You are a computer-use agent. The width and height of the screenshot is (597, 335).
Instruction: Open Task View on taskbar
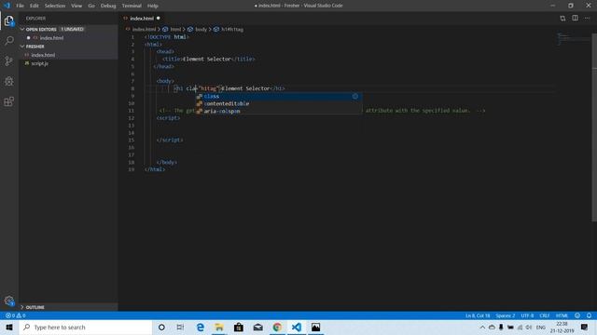pyautogui.click(x=180, y=327)
